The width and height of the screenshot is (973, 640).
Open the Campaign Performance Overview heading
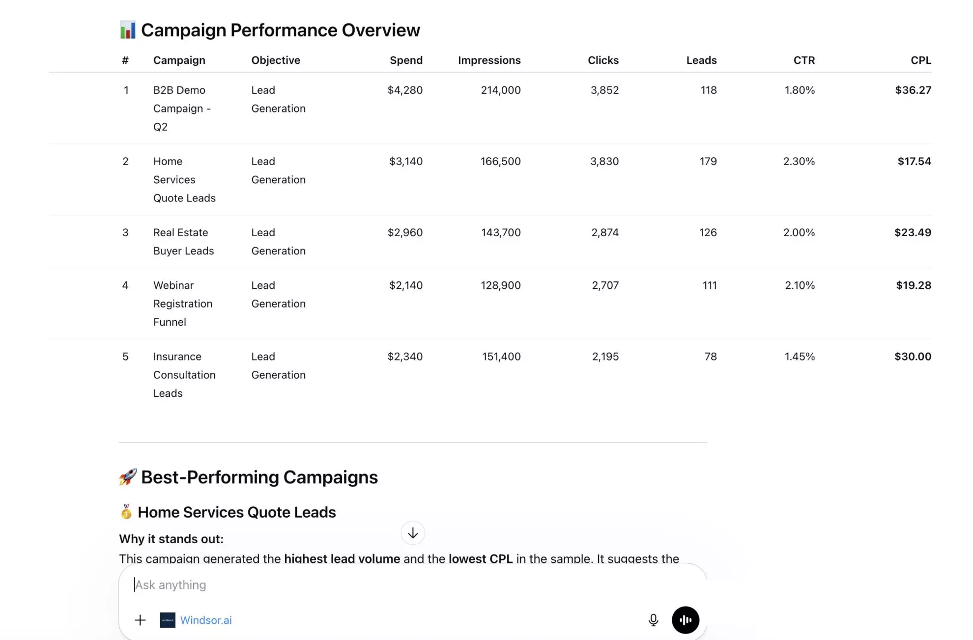280,29
